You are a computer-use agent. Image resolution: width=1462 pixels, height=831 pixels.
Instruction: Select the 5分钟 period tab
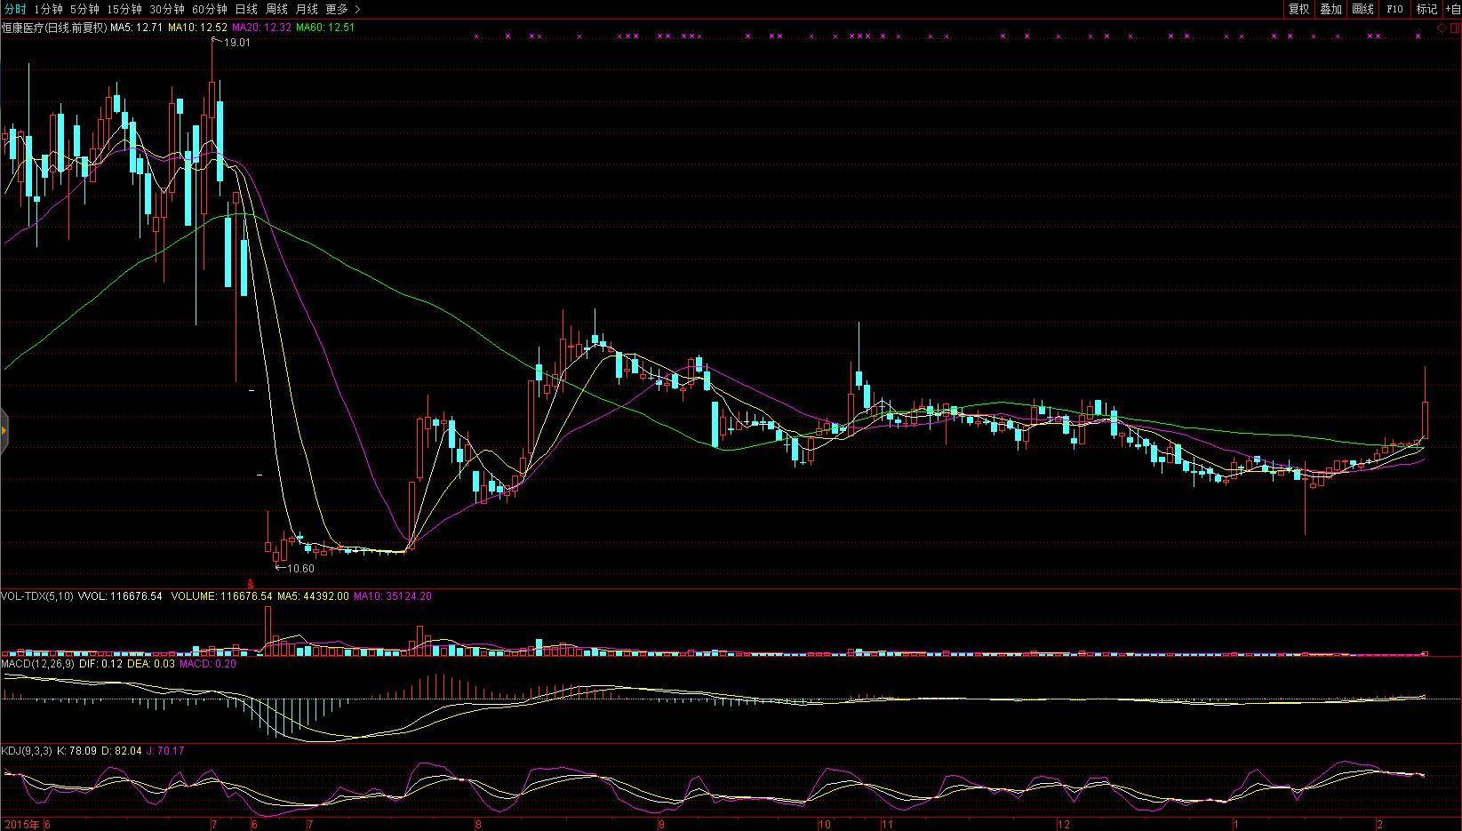pos(84,9)
